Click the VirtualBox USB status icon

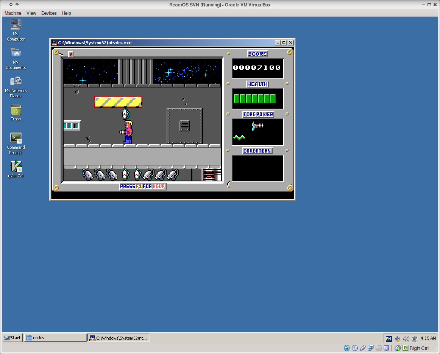coord(363,348)
